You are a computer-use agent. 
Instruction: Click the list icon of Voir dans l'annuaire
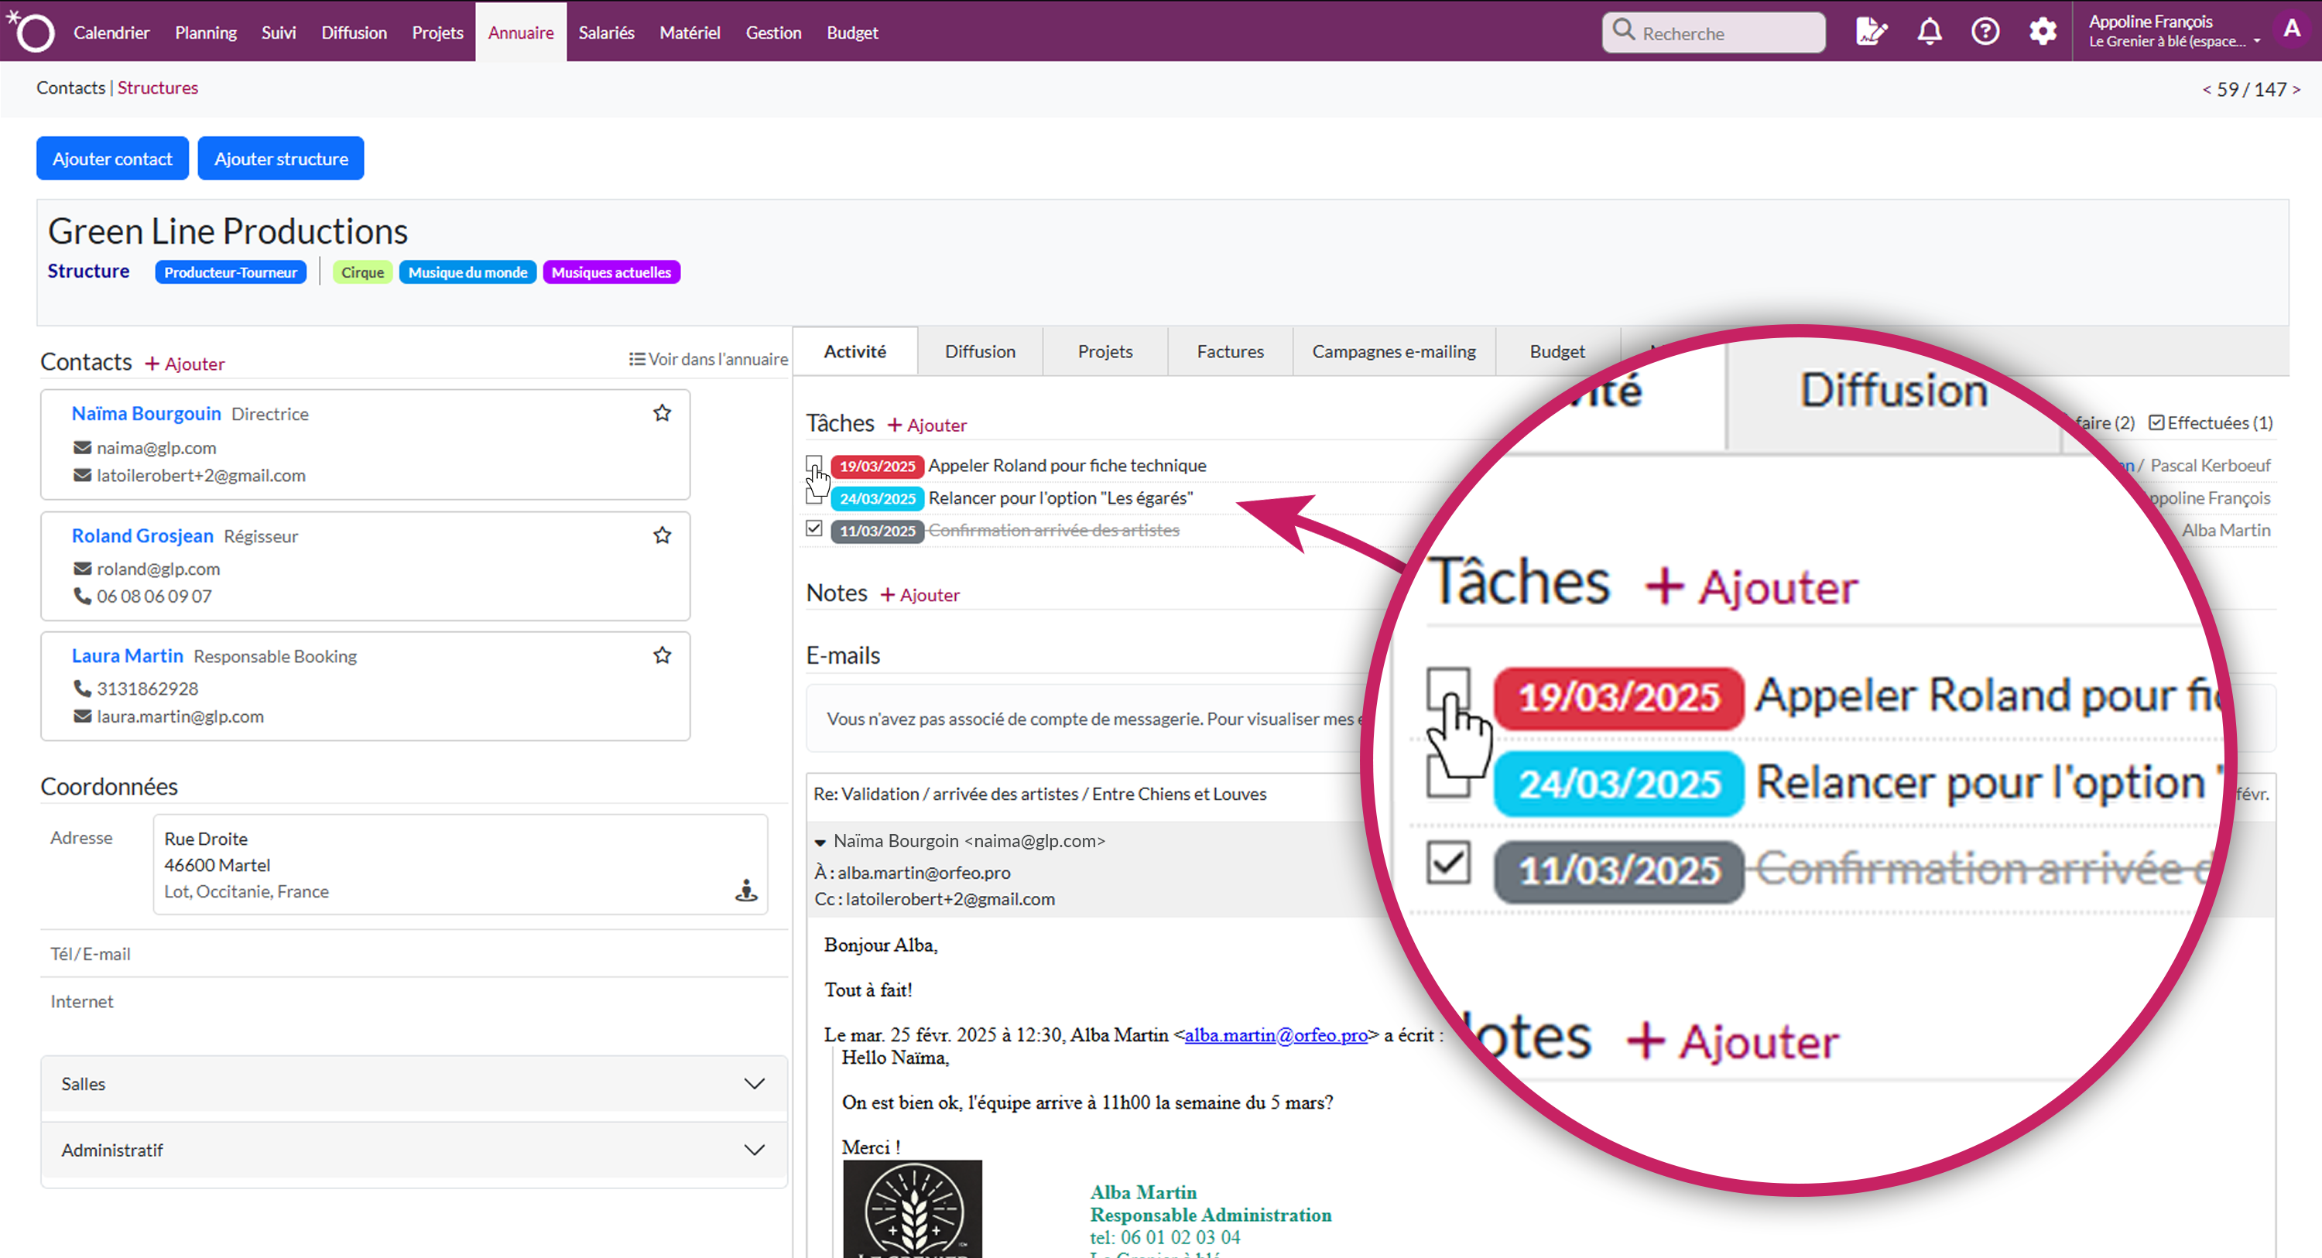coord(636,359)
